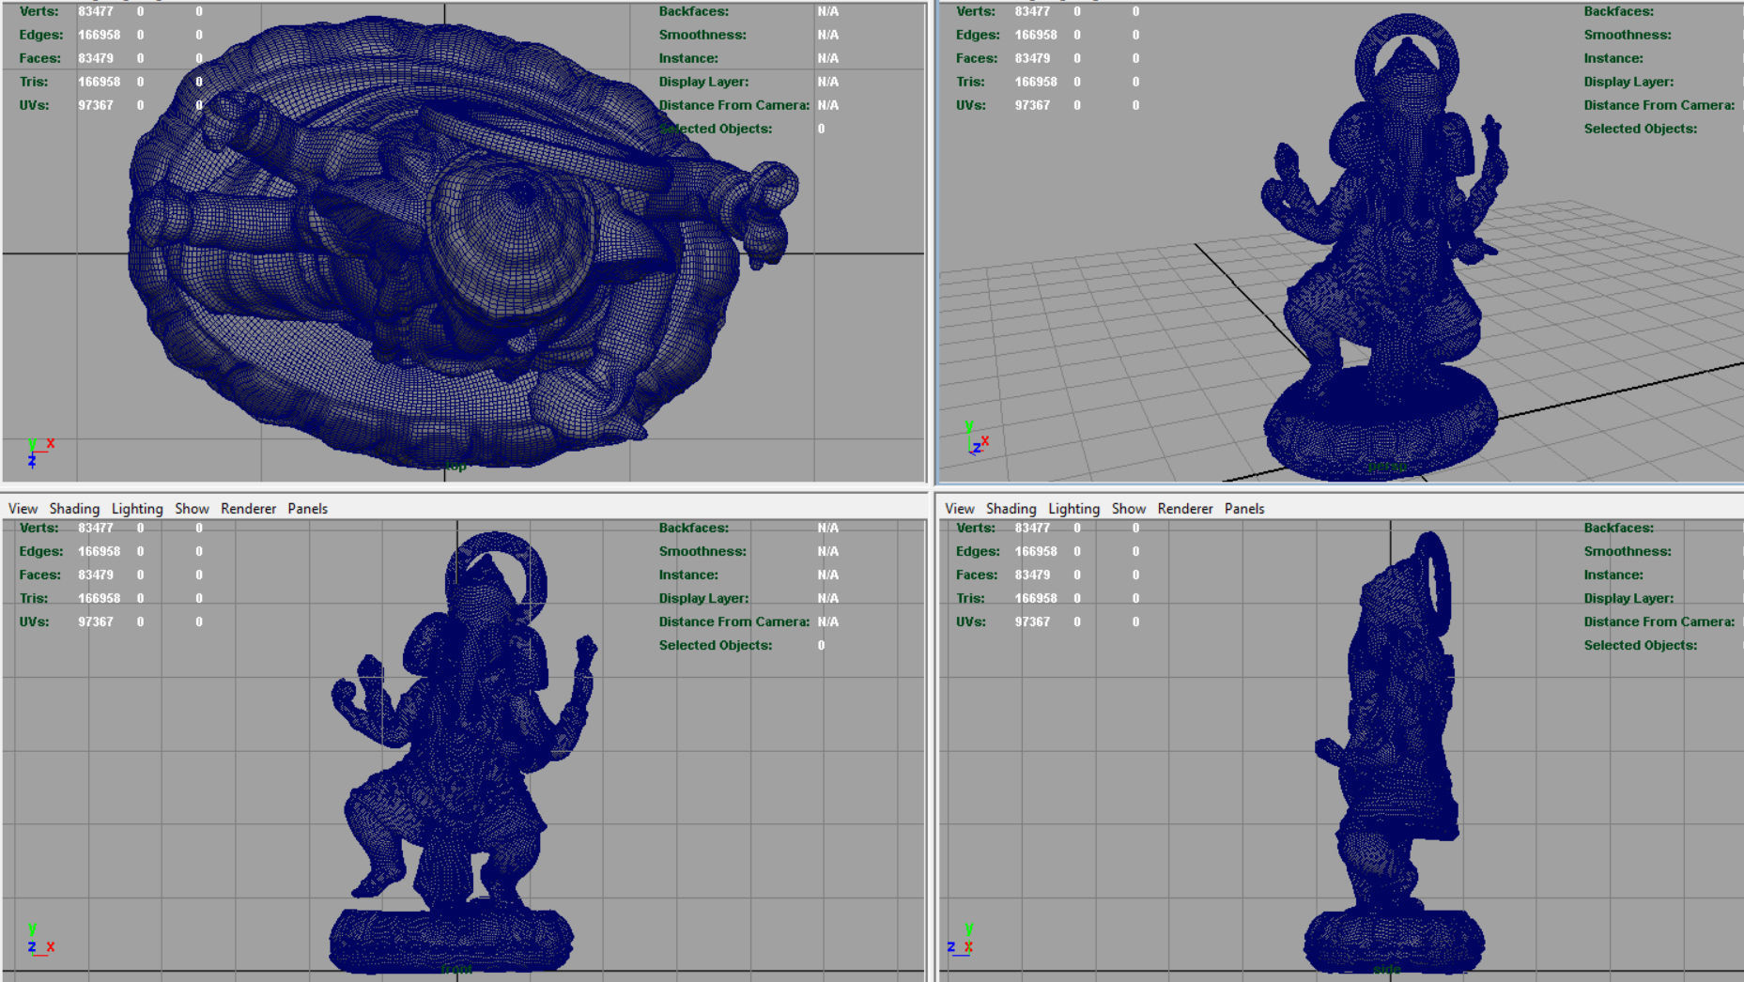Click Instance label in perspective view HUD
This screenshot has width=1744, height=982.
(1613, 58)
